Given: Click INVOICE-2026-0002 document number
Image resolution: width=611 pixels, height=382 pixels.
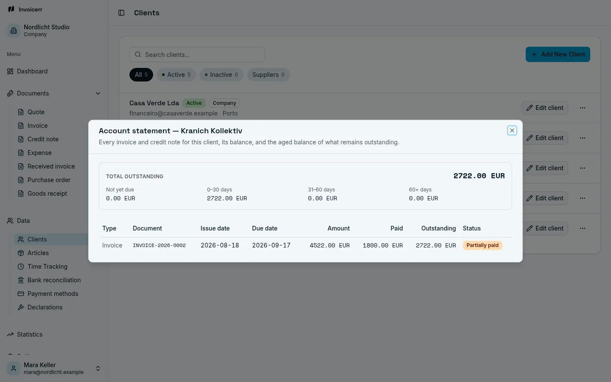Looking at the screenshot, I should point(159,245).
